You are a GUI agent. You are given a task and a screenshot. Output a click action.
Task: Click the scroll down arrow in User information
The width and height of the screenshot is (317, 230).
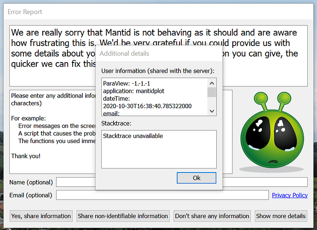pyautogui.click(x=212, y=111)
